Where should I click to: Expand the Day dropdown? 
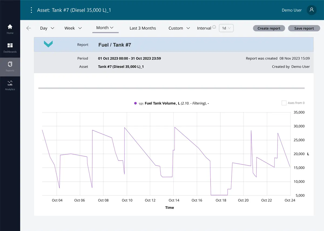(x=47, y=28)
